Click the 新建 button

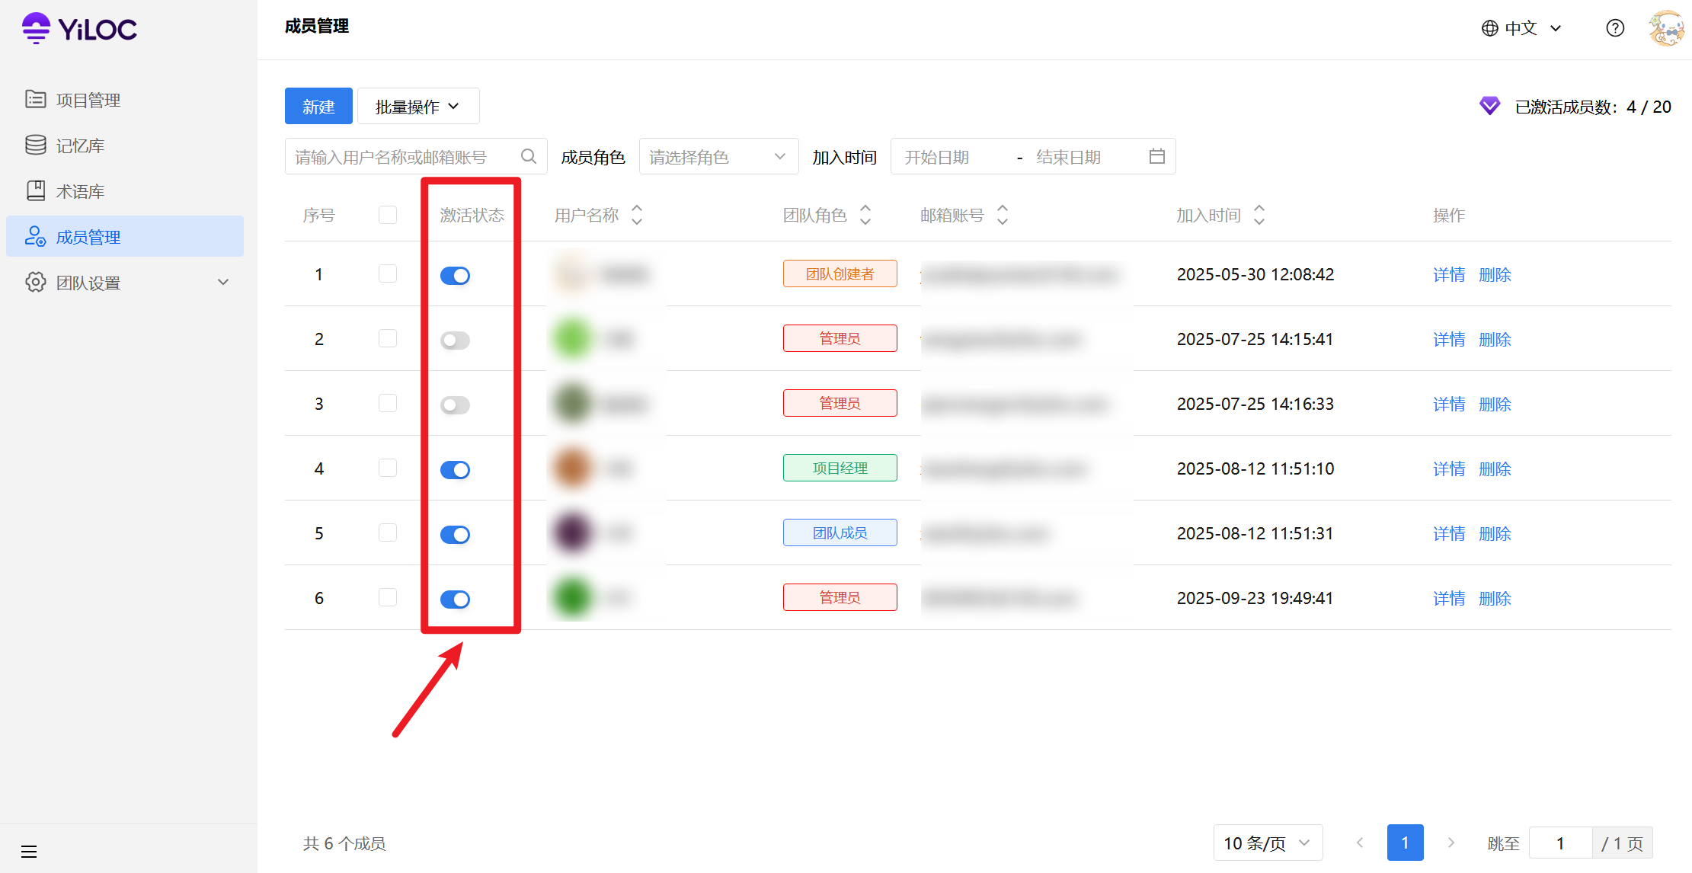pyautogui.click(x=318, y=107)
